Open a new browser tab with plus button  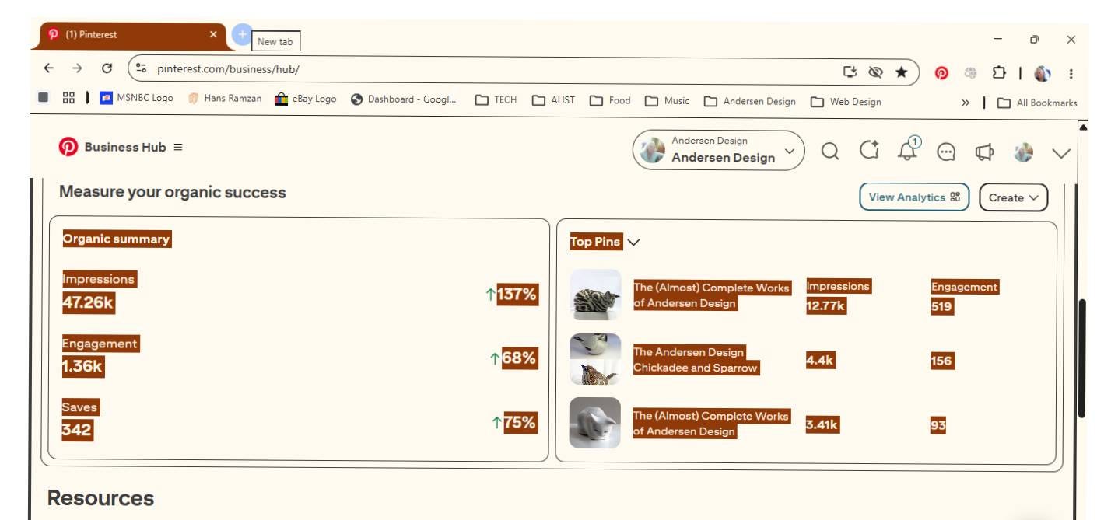(242, 34)
